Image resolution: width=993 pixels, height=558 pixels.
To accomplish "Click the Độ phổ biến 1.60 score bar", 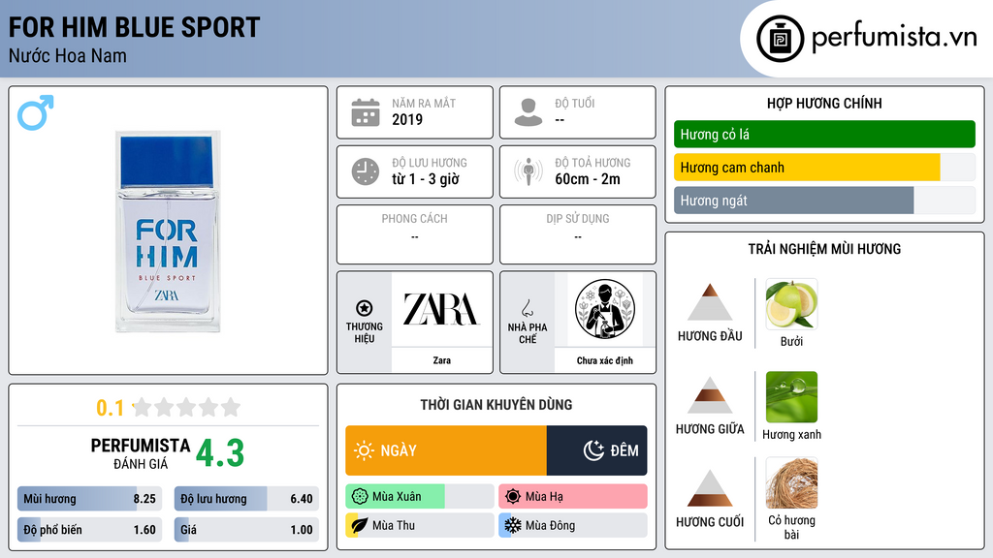I will [90, 530].
